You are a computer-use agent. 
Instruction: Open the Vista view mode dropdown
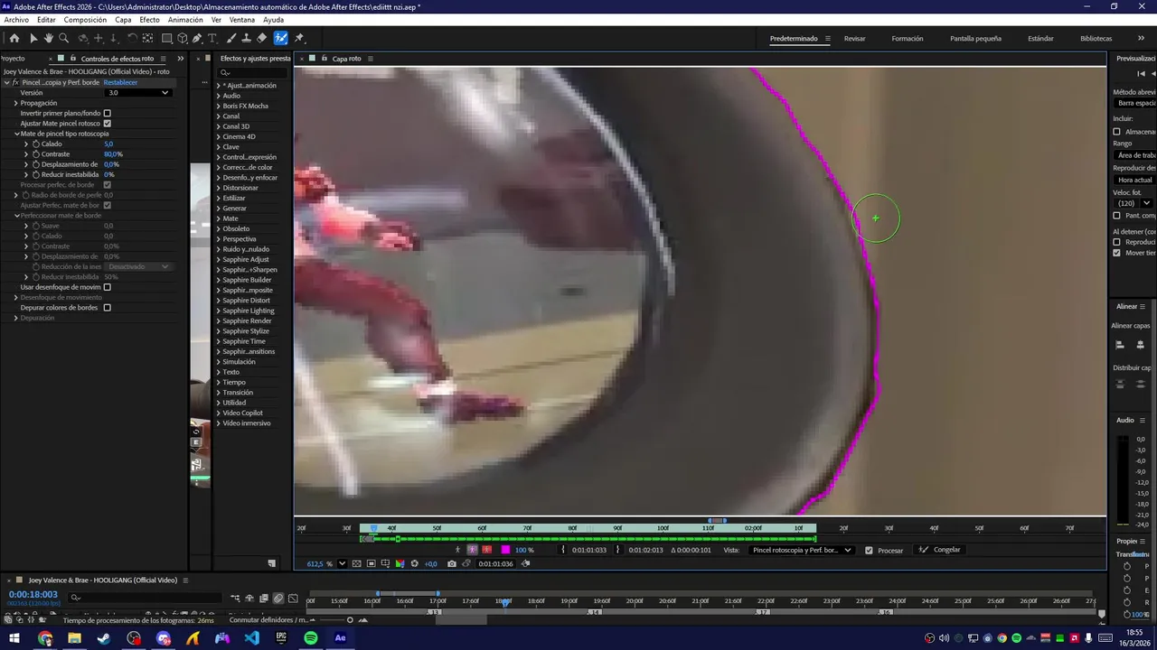801,550
